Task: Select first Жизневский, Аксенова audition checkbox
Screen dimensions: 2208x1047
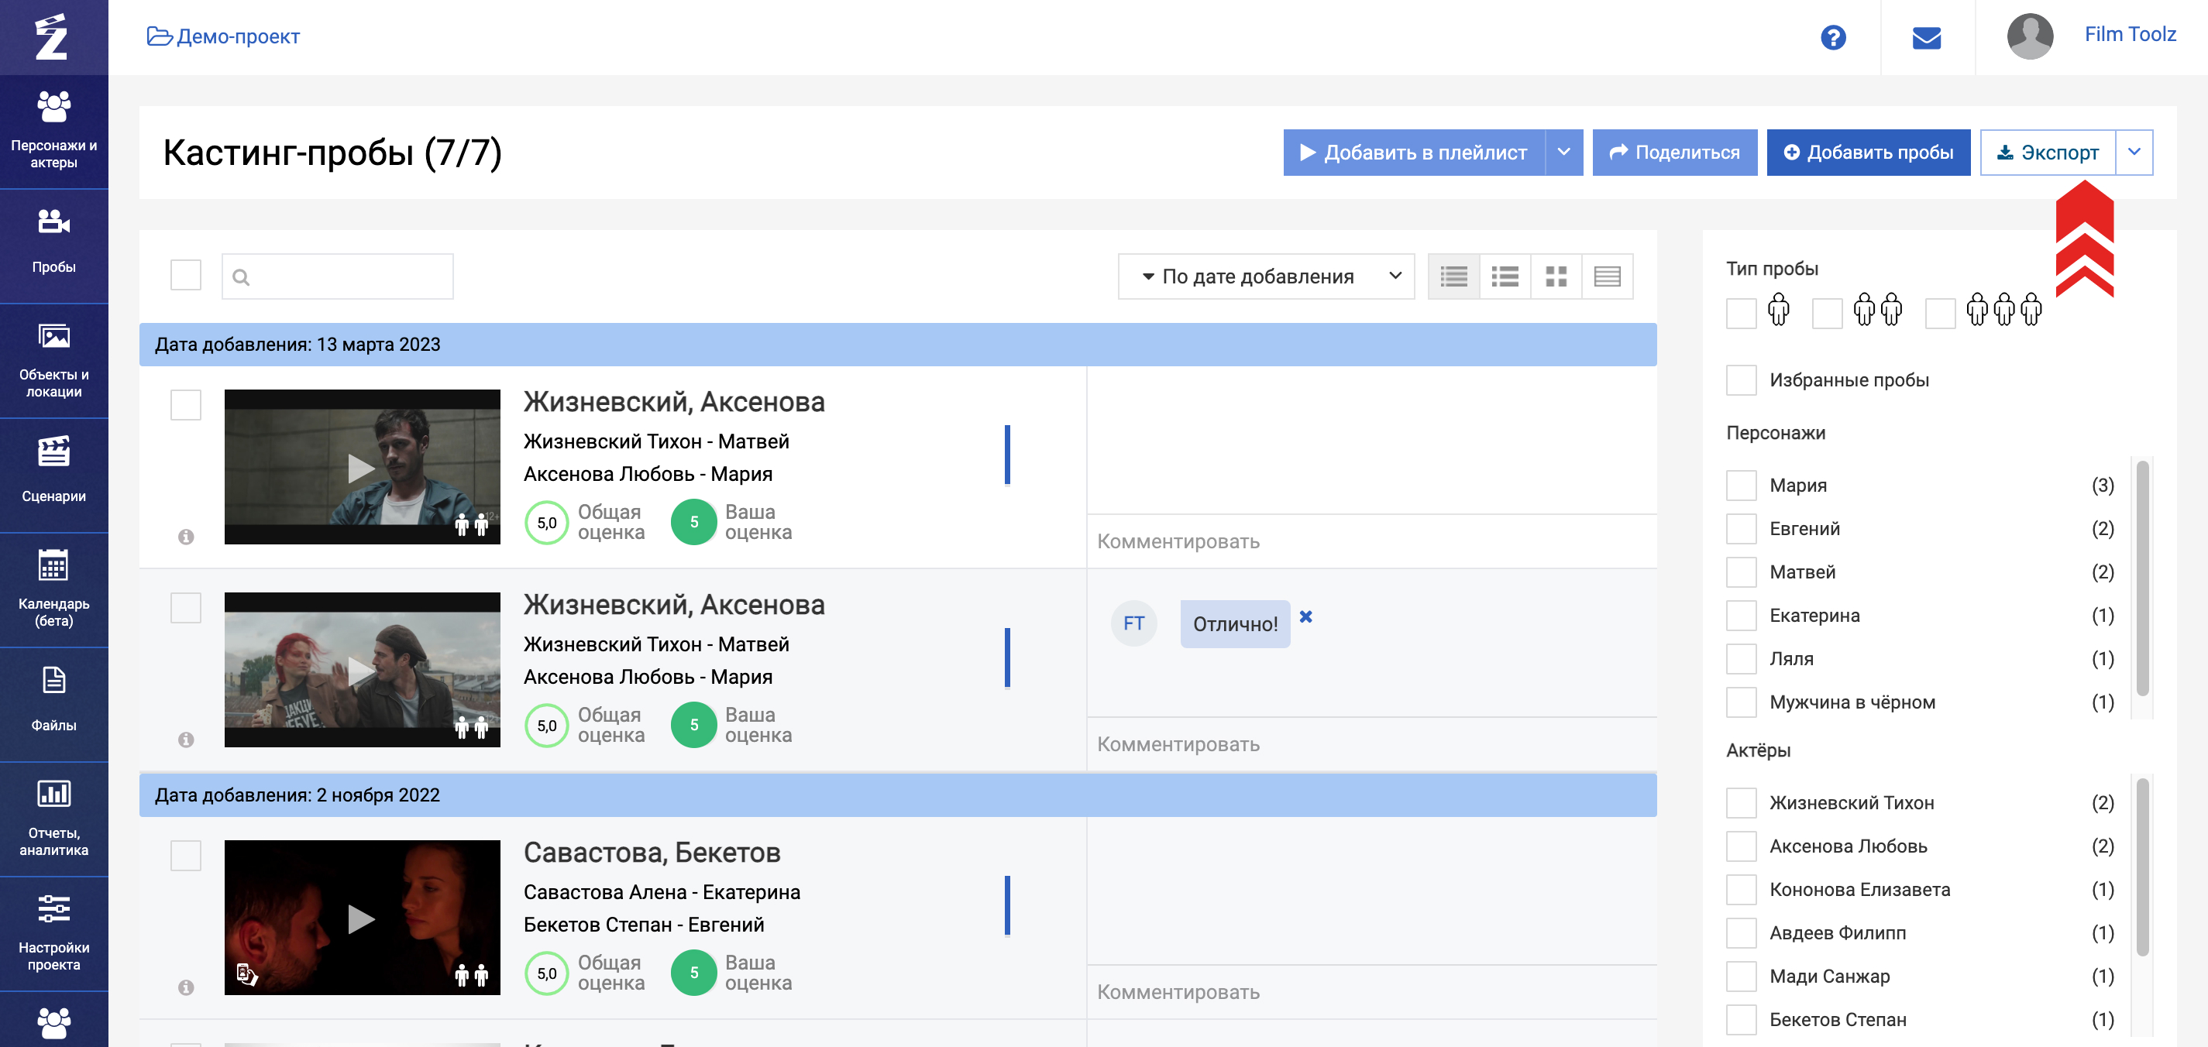Action: (x=185, y=404)
